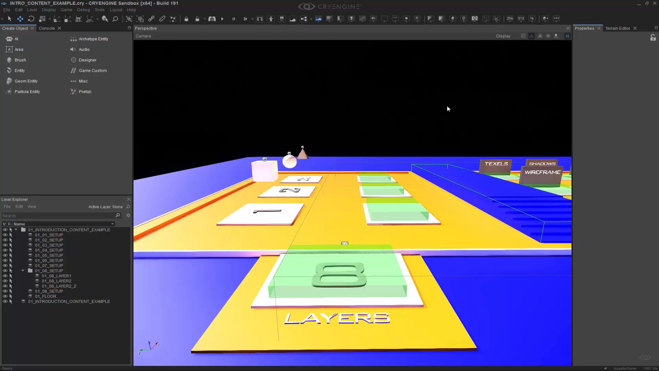Select the Move tool in the toolbar
The height and width of the screenshot is (371, 659).
(20, 19)
